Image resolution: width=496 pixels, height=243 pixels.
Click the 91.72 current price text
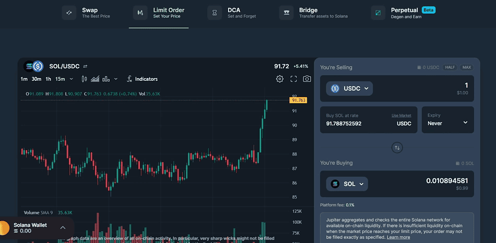click(281, 66)
